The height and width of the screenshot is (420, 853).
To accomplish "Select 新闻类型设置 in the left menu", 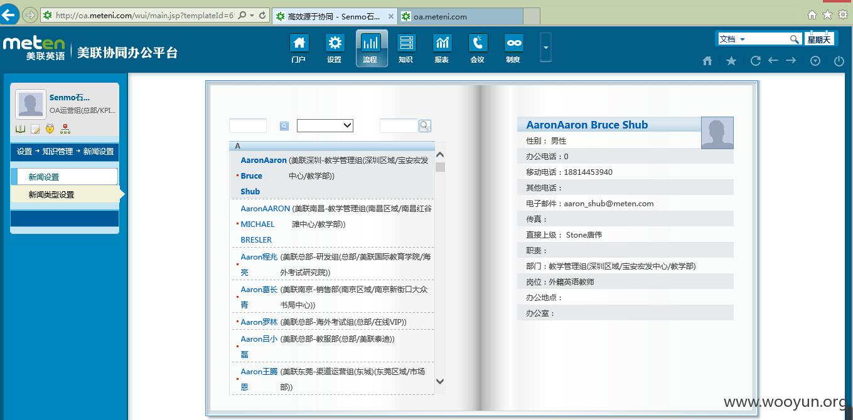I will point(51,194).
